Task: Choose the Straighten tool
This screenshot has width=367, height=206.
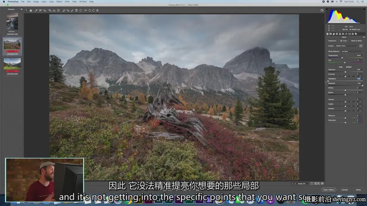Action: tap(54, 11)
